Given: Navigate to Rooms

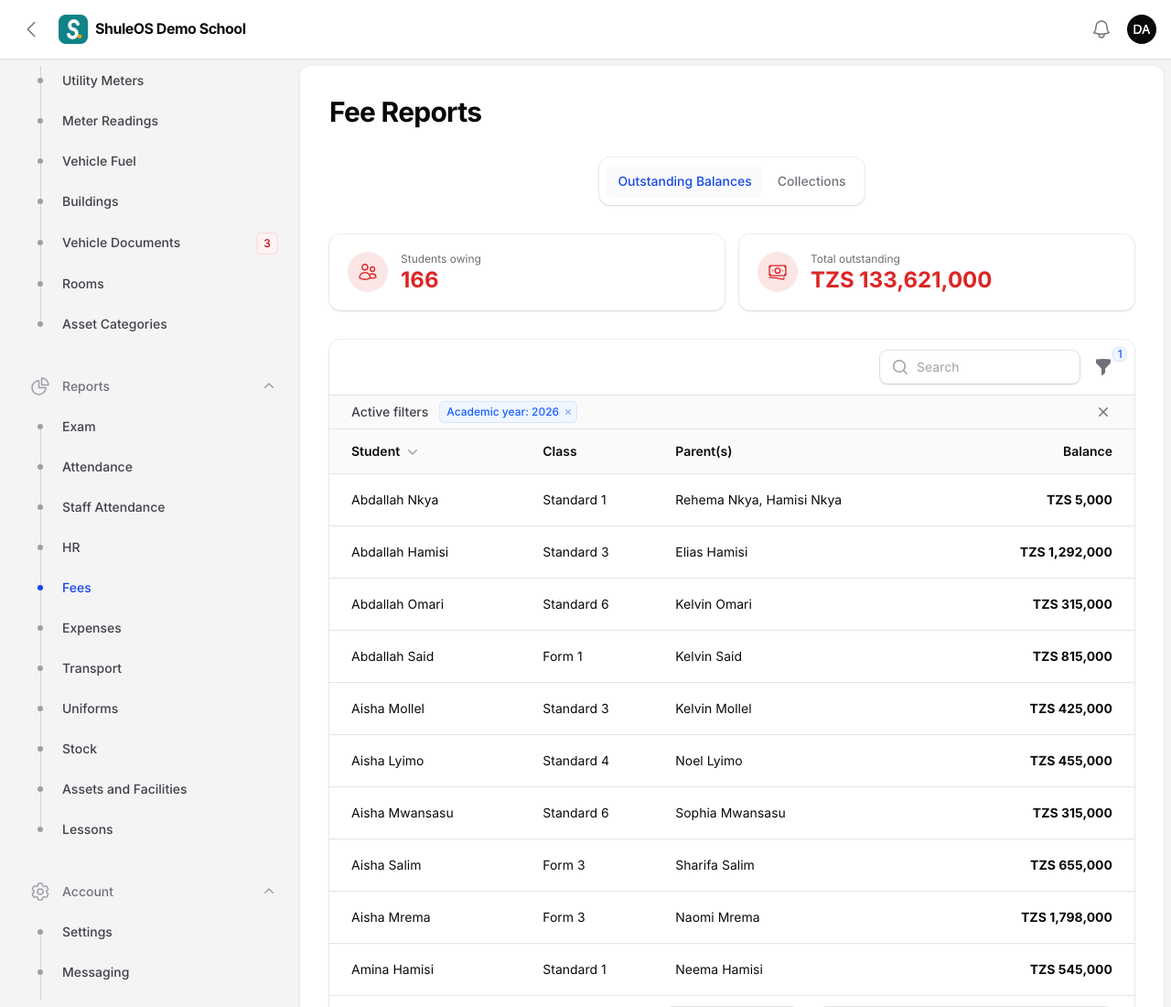Looking at the screenshot, I should pyautogui.click(x=82, y=284).
